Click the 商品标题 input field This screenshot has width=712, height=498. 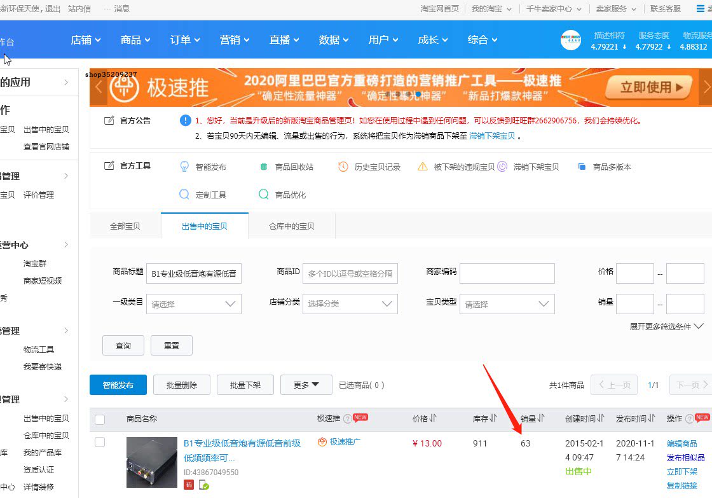tap(194, 273)
